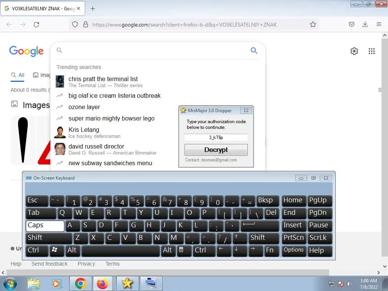Click the Decrypt button
This screenshot has width=388, height=291.
[x=216, y=150]
